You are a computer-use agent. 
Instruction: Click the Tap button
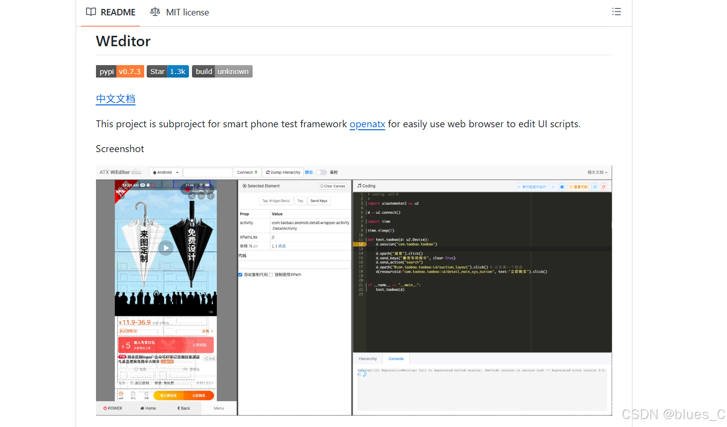300,201
